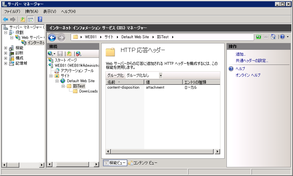The image size is (293, 176).
Task: Click 共通ヘッダーの設定... link
Action: [252, 60]
